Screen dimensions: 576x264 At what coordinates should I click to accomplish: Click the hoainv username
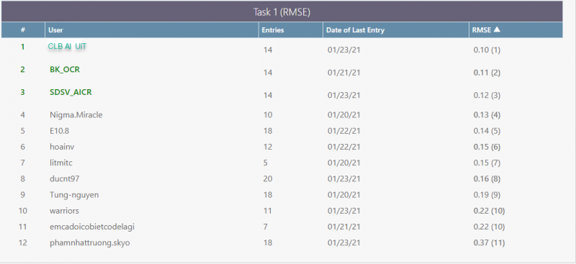coord(62,147)
